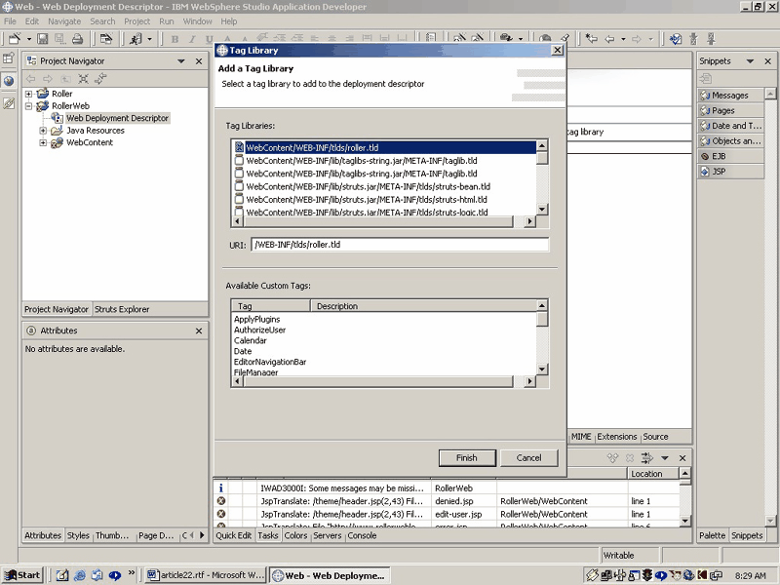Open the EJB snippets drawer

(x=717, y=156)
